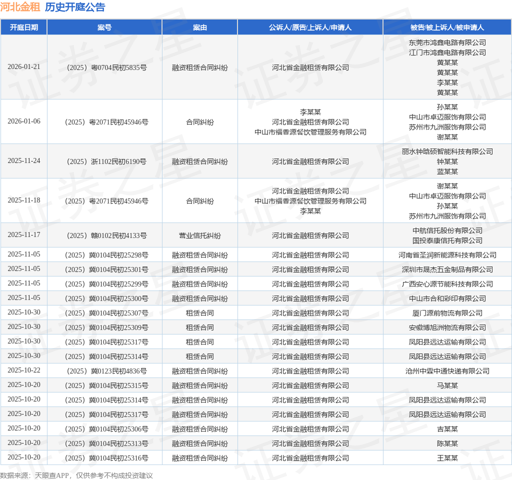Screen dimensions: 512x480
Task: Click 丽水钟晗硕智能科技有限公司
Action: tap(447, 151)
